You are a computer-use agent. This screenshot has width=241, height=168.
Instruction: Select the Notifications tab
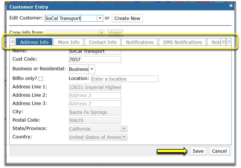click(140, 42)
